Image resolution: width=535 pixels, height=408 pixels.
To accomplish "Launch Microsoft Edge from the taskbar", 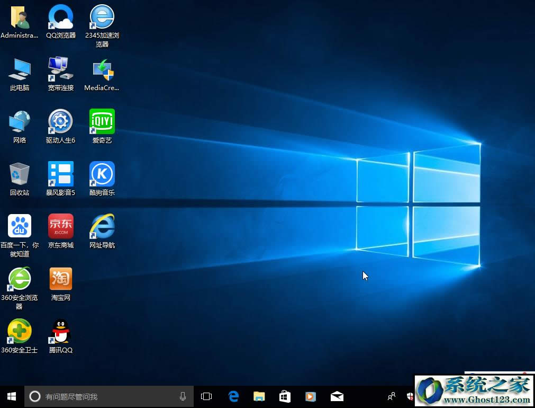I will 233,396.
